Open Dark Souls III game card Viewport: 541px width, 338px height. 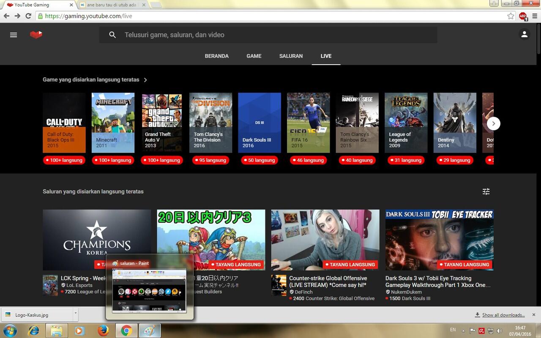(x=260, y=123)
